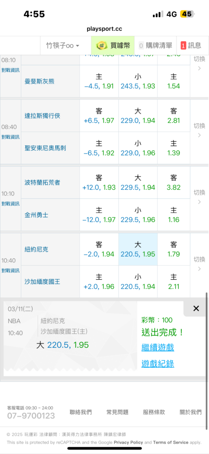
Task: Tap the playsport.cc address bar
Action: point(104,29)
